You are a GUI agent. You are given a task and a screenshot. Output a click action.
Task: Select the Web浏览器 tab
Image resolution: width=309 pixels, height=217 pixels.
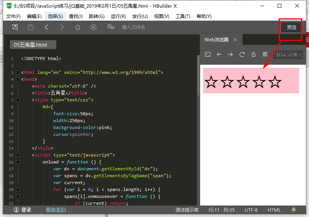[x=216, y=40]
